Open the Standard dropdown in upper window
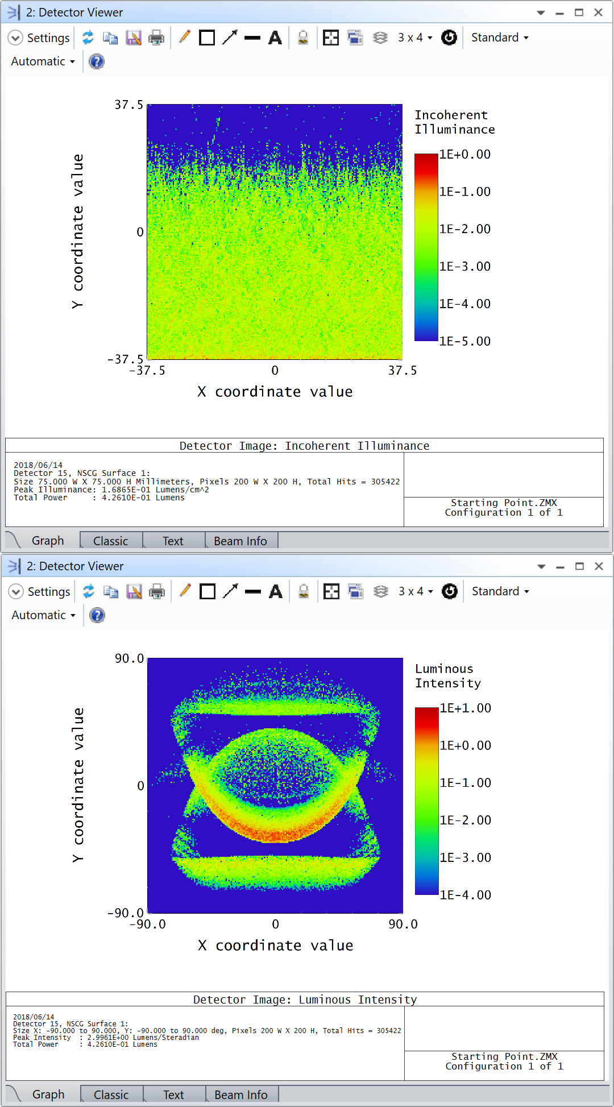Viewport: 614px width, 1107px height. (x=500, y=38)
